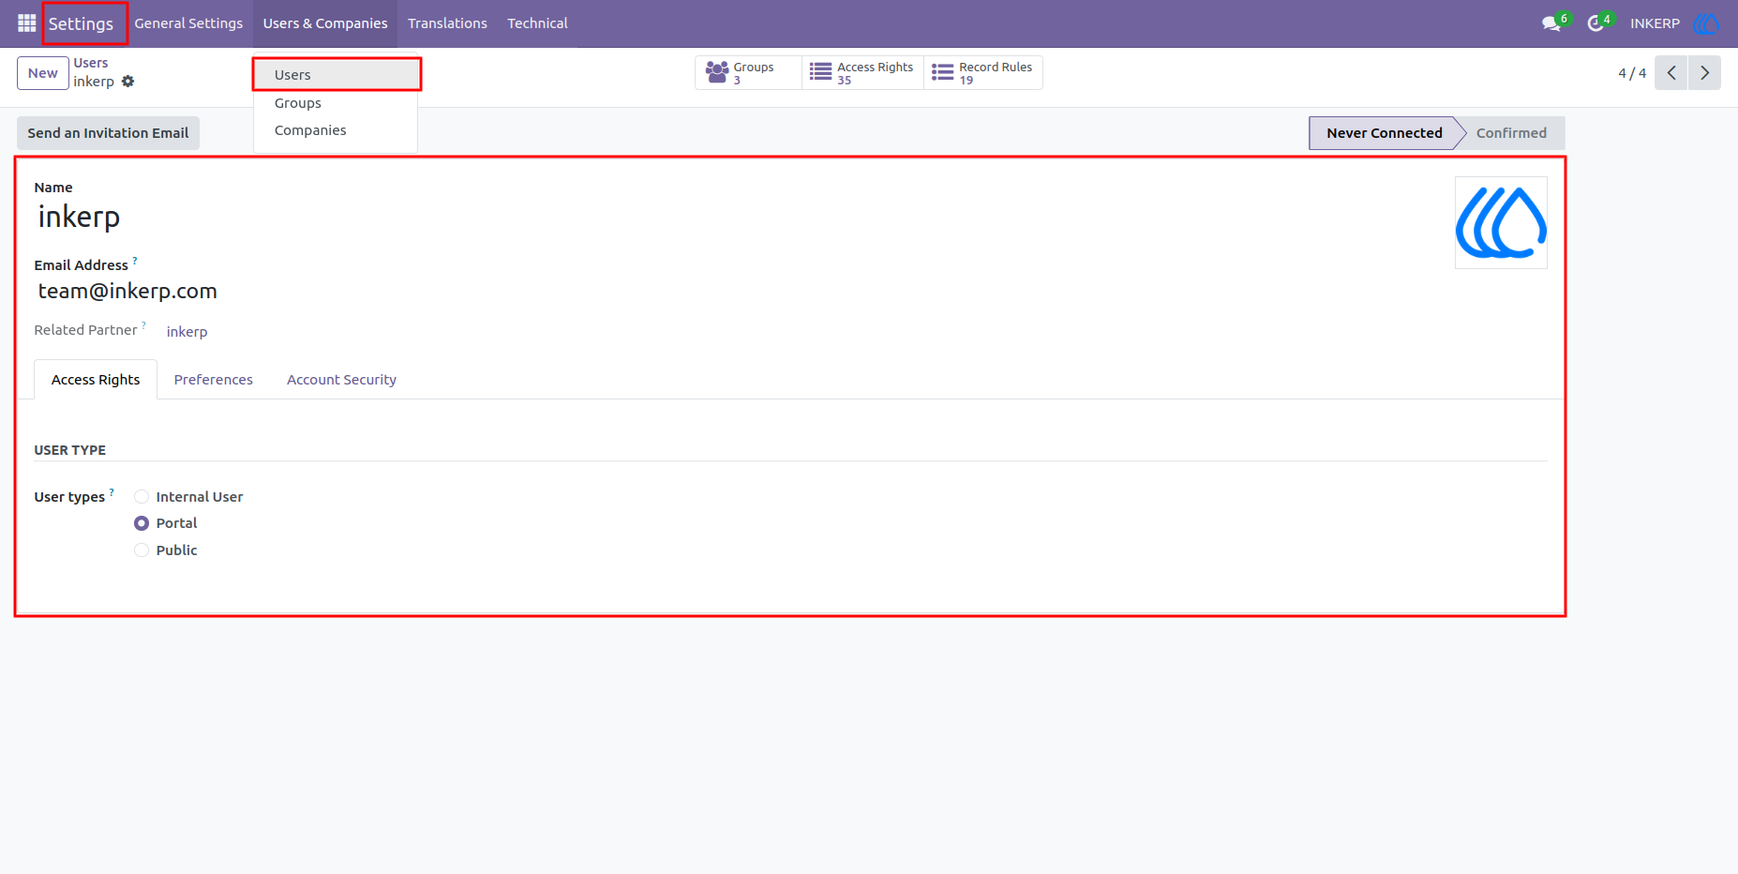Click the Settings app title

(x=81, y=23)
